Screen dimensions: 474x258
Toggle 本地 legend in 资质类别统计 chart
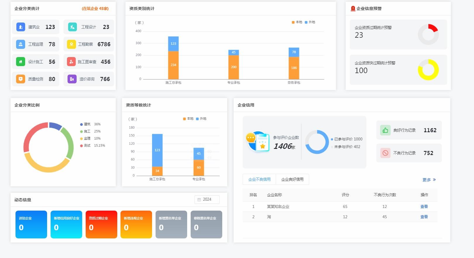click(297, 22)
